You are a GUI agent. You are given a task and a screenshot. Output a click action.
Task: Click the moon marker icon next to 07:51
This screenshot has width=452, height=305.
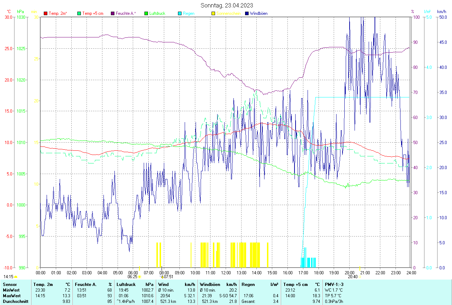pos(162,277)
